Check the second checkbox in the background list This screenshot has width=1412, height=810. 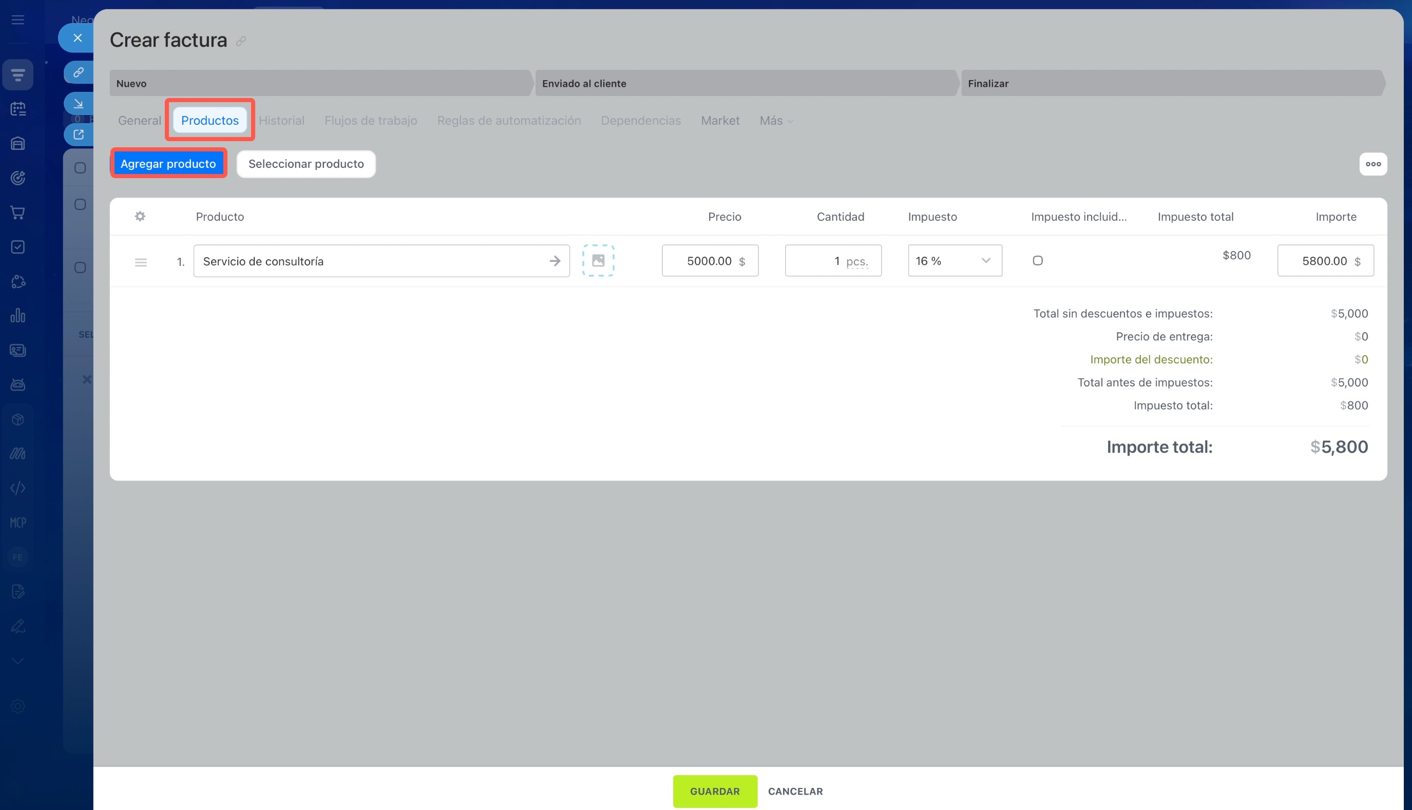(x=80, y=205)
